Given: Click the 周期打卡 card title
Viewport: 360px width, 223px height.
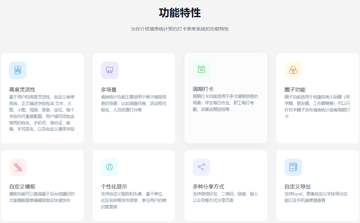Looking at the screenshot, I should (x=203, y=89).
